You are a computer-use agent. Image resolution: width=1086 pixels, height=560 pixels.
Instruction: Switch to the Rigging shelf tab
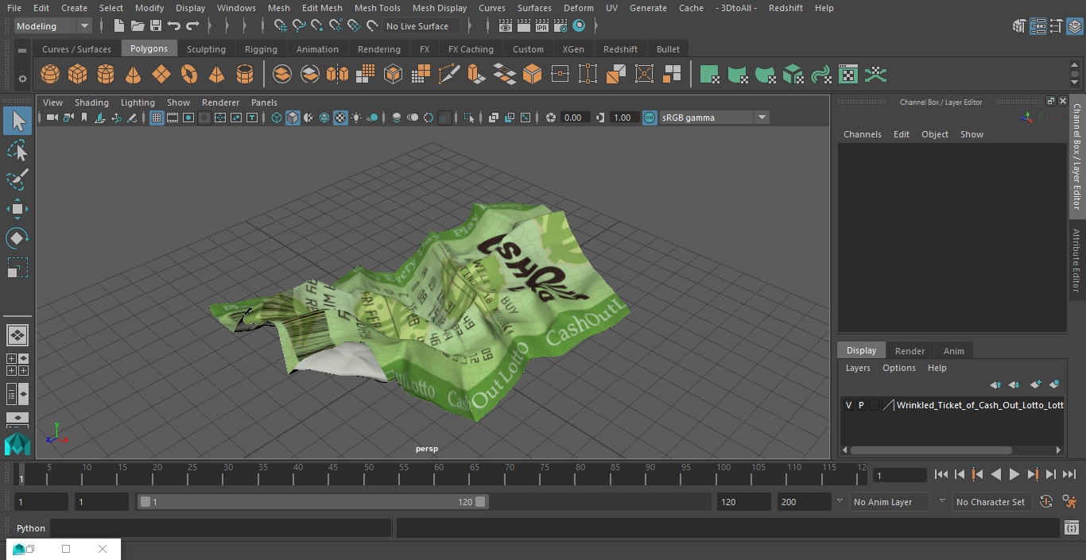tap(261, 49)
